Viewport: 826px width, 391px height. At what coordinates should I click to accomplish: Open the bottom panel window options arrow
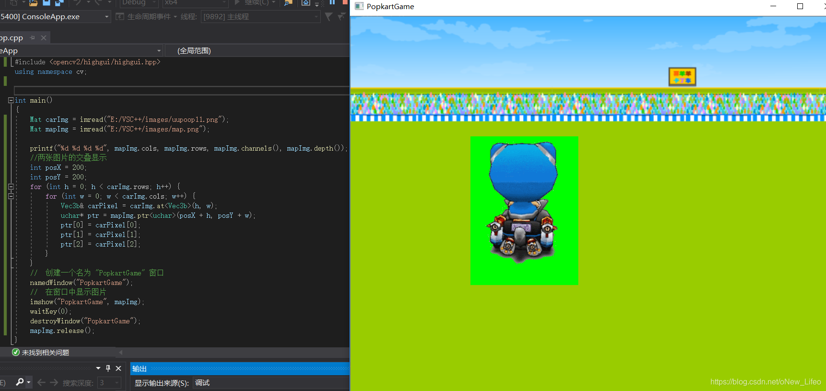pyautogui.click(x=98, y=368)
